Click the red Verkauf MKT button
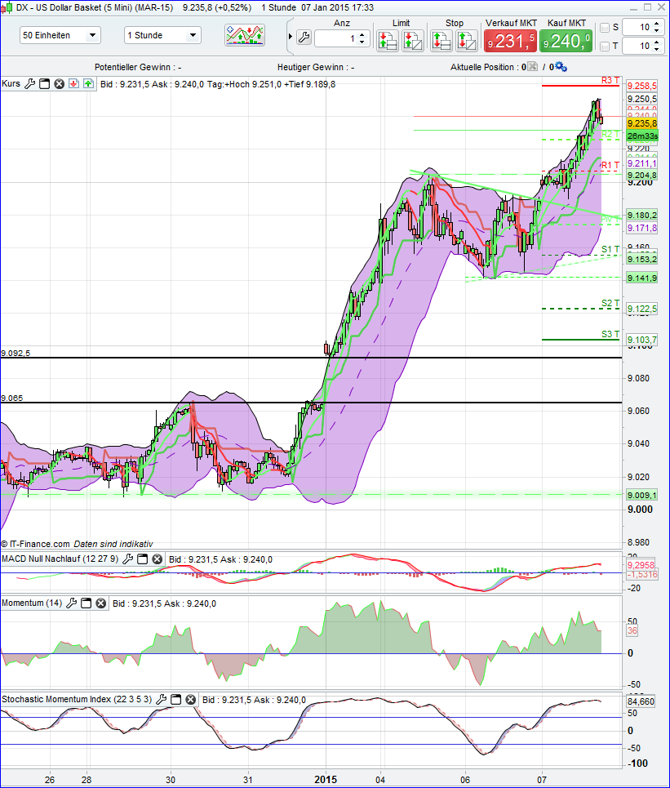This screenshot has width=670, height=788. pos(511,38)
